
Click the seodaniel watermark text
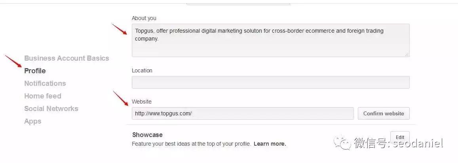point(418,143)
